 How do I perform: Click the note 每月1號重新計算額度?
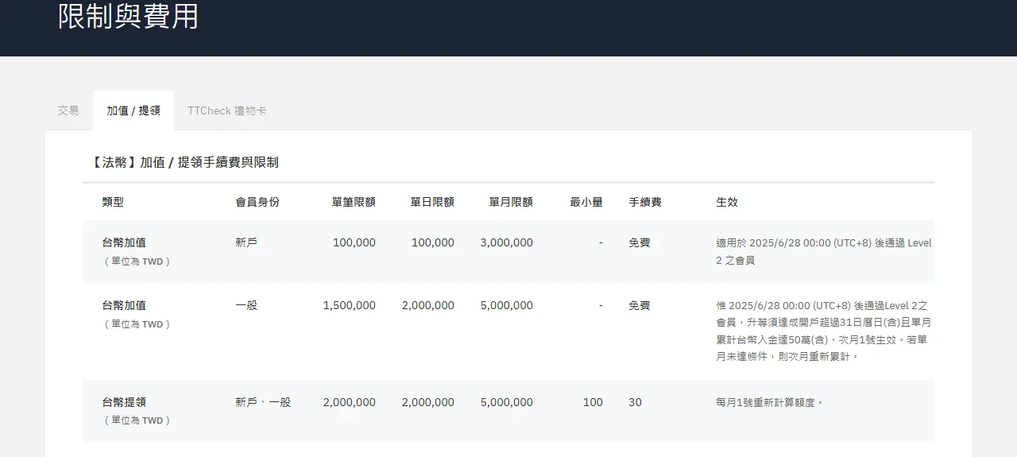[770, 402]
